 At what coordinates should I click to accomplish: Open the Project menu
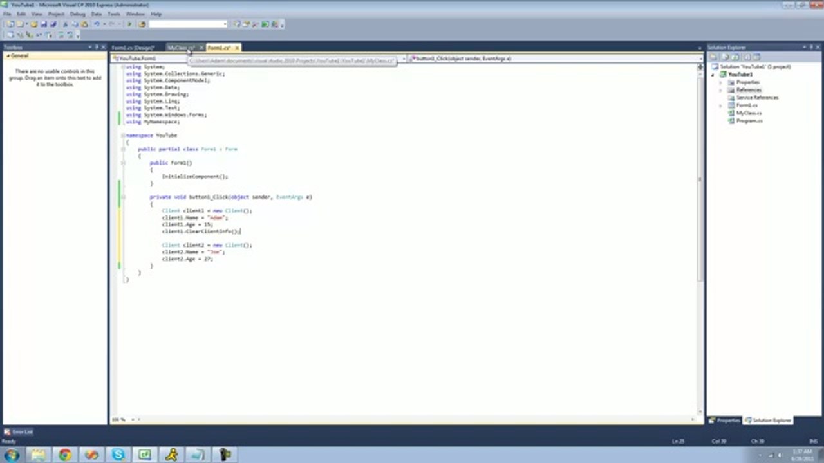[x=56, y=14]
